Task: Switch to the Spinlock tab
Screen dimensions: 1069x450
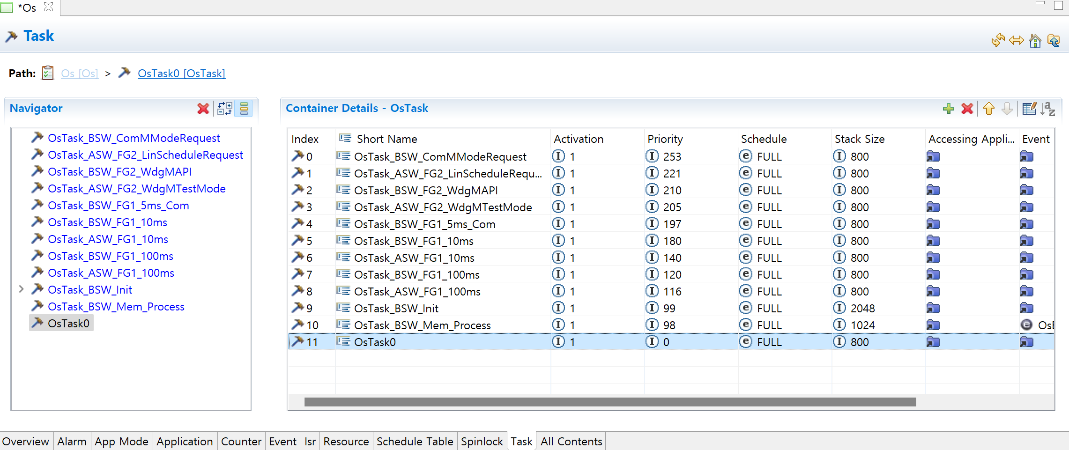Action: pos(482,442)
